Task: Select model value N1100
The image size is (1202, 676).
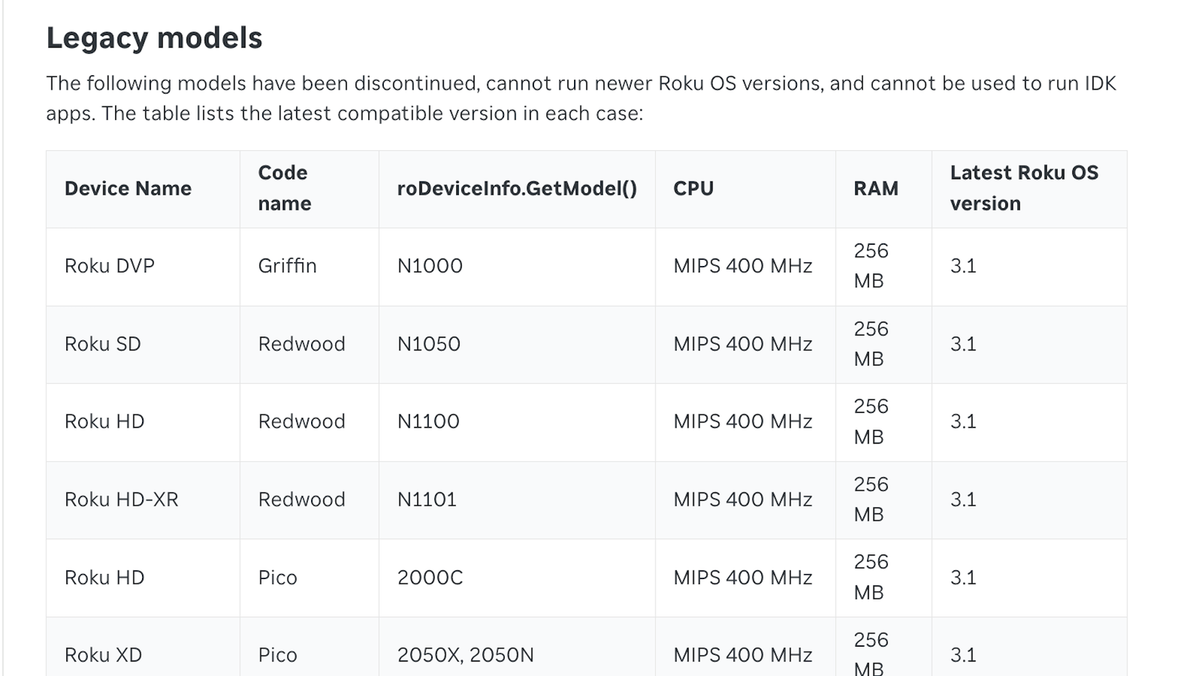Action: tap(428, 422)
